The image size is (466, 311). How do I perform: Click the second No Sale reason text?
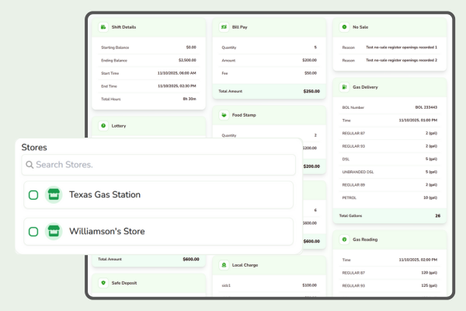(x=402, y=60)
